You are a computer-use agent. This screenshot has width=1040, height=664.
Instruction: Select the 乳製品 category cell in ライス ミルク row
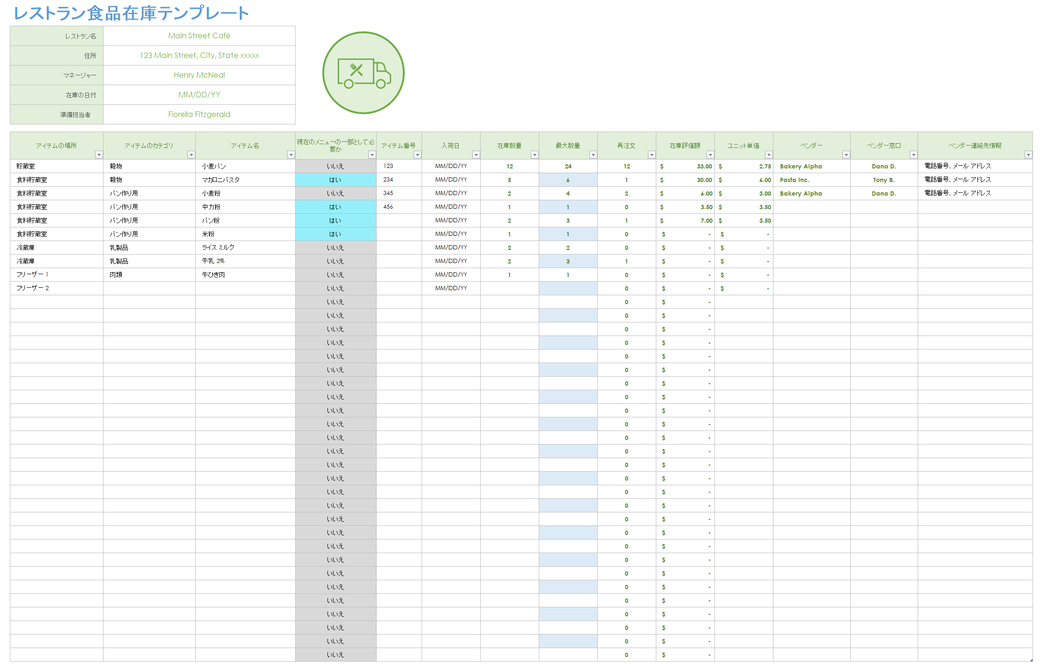tap(149, 248)
